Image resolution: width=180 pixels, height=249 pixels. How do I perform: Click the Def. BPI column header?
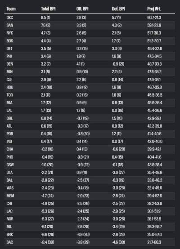(x=118, y=9)
